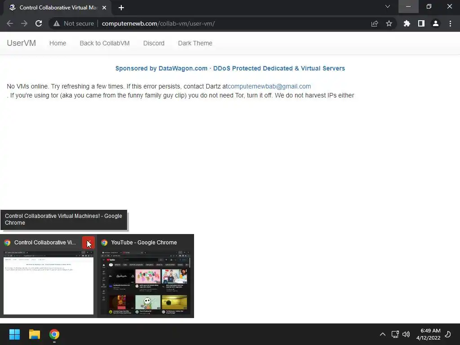Viewport: 460px width, 345px height.
Task: Open File Explorer from the taskbar
Action: pyautogui.click(x=34, y=334)
